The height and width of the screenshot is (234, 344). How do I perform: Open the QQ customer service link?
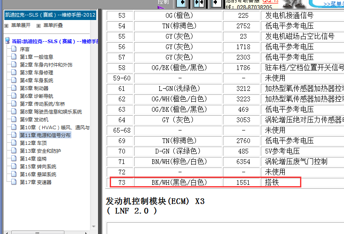[270, 1]
